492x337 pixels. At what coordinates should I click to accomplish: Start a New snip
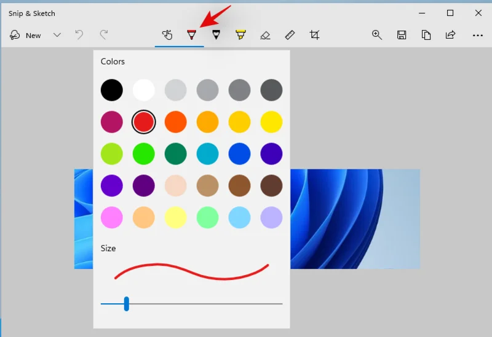pyautogui.click(x=25, y=35)
